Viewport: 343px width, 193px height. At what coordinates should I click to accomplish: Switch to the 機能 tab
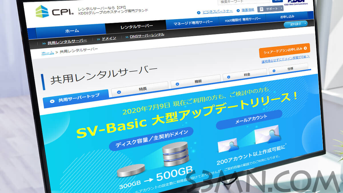(x=196, y=81)
